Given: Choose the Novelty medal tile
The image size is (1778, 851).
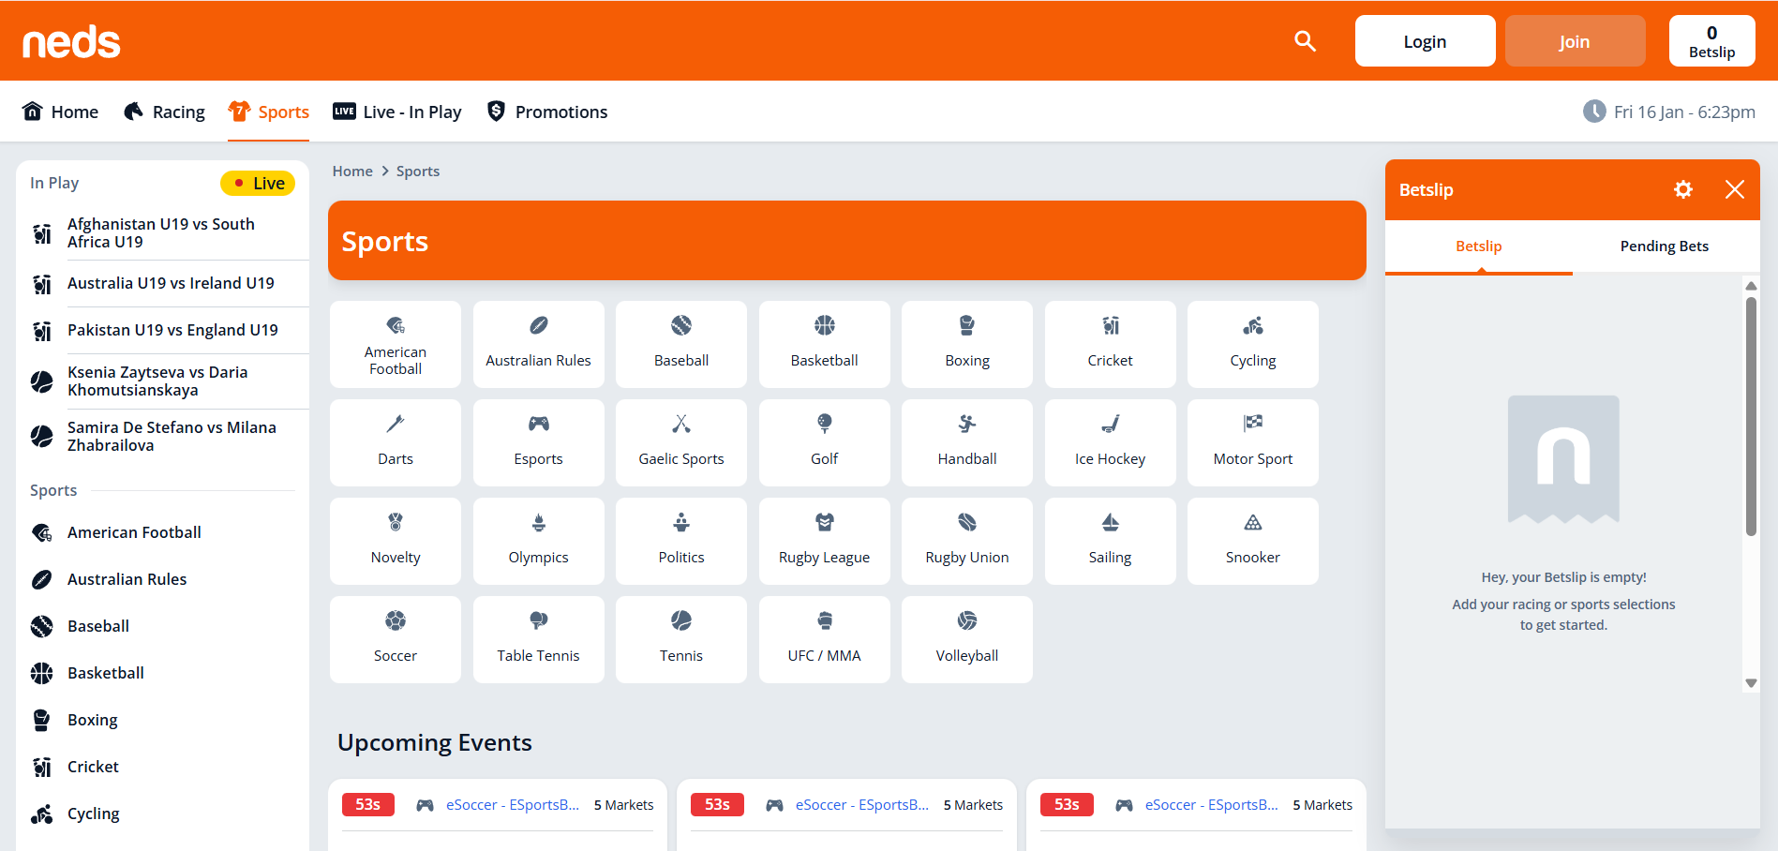Looking at the screenshot, I should [396, 541].
